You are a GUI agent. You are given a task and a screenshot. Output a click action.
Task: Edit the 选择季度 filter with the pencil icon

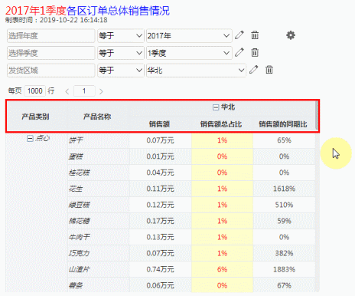click(239, 52)
